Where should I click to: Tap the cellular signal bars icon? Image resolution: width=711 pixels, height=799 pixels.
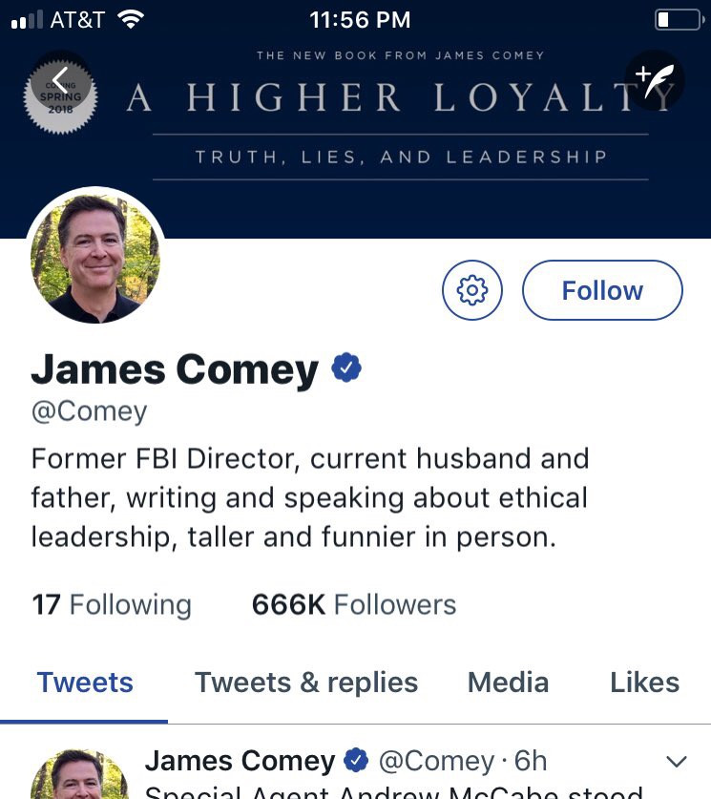pyautogui.click(x=26, y=20)
